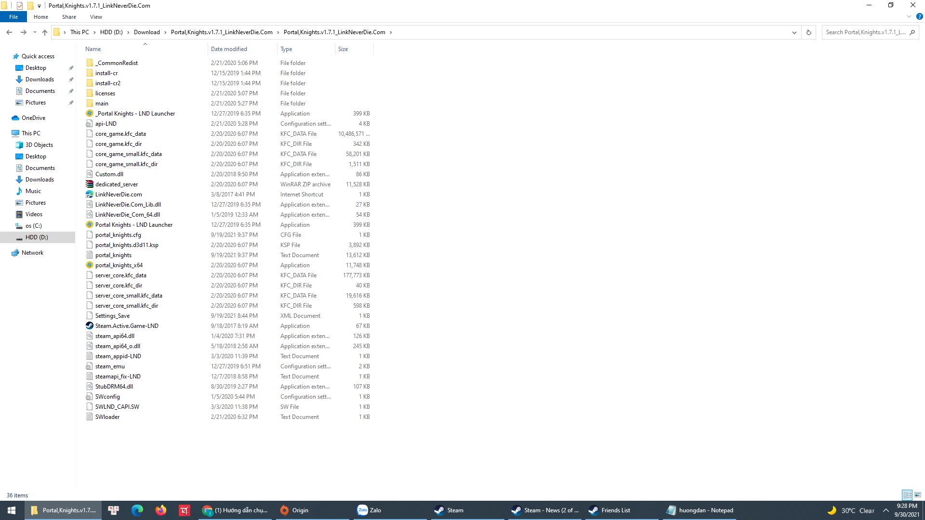Expand the ribbon chevron
This screenshot has height=520, width=925.
point(909,16)
